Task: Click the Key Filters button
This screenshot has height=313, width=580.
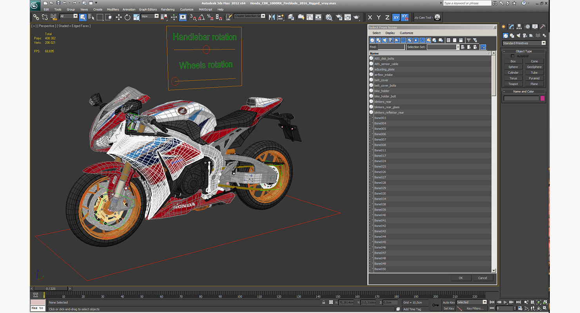Action: tap(475, 308)
